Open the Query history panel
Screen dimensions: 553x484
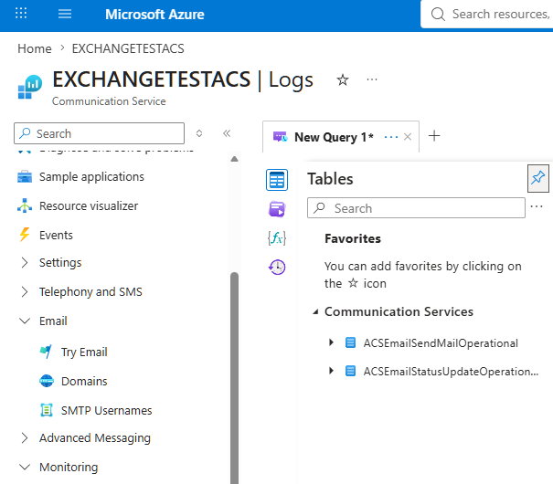coord(277,267)
